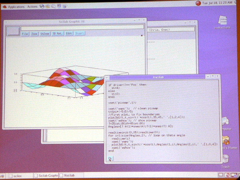The width and height of the screenshot is (240, 180).
Task: Click the "xset('pixmap',1);" code line
Action: [x=122, y=103]
